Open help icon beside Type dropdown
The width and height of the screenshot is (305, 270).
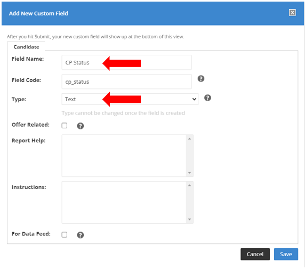207,97
